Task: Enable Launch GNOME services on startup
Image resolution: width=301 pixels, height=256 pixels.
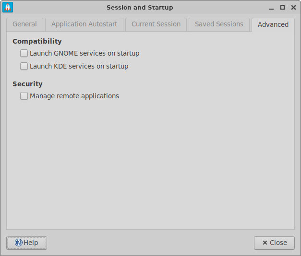Action: [x=24, y=54]
